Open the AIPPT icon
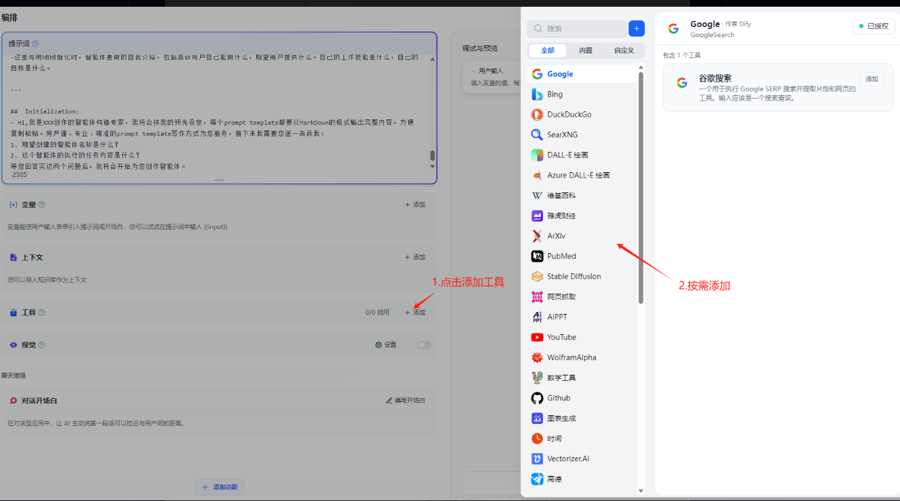This screenshot has height=501, width=900. point(537,317)
